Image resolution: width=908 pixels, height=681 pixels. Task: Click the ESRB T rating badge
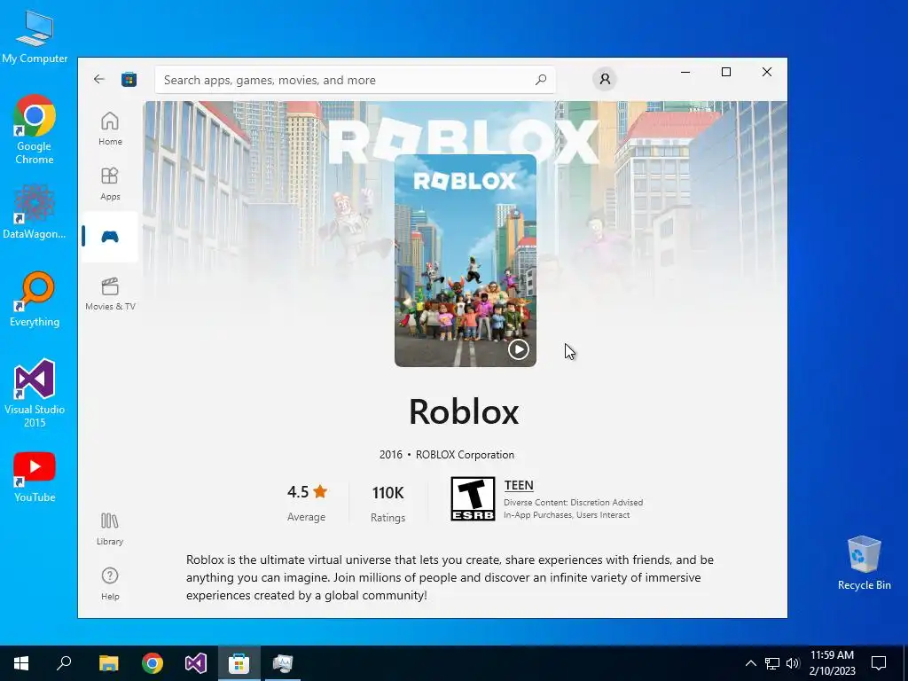pos(474,498)
